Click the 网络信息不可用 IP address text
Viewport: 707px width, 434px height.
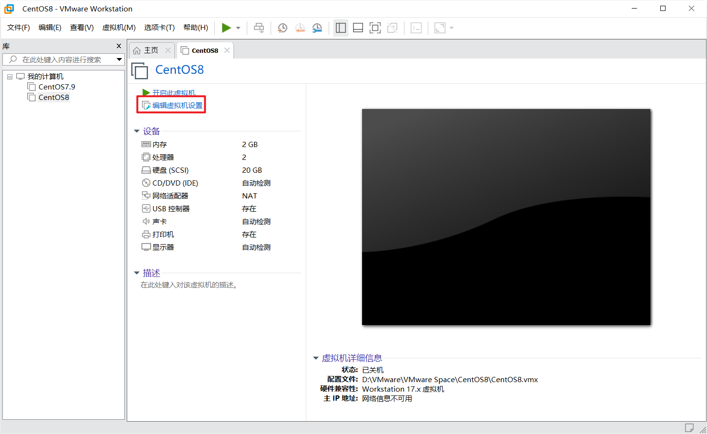tap(387, 399)
